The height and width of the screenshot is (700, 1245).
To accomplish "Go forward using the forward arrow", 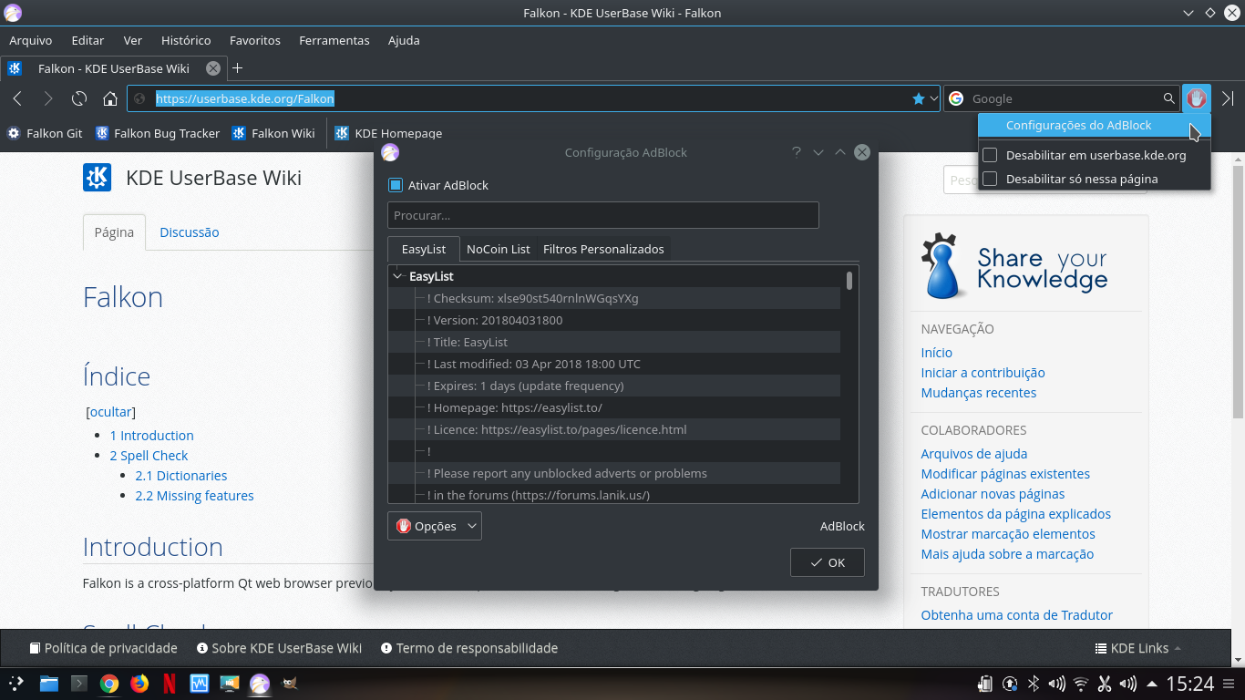I will [48, 98].
